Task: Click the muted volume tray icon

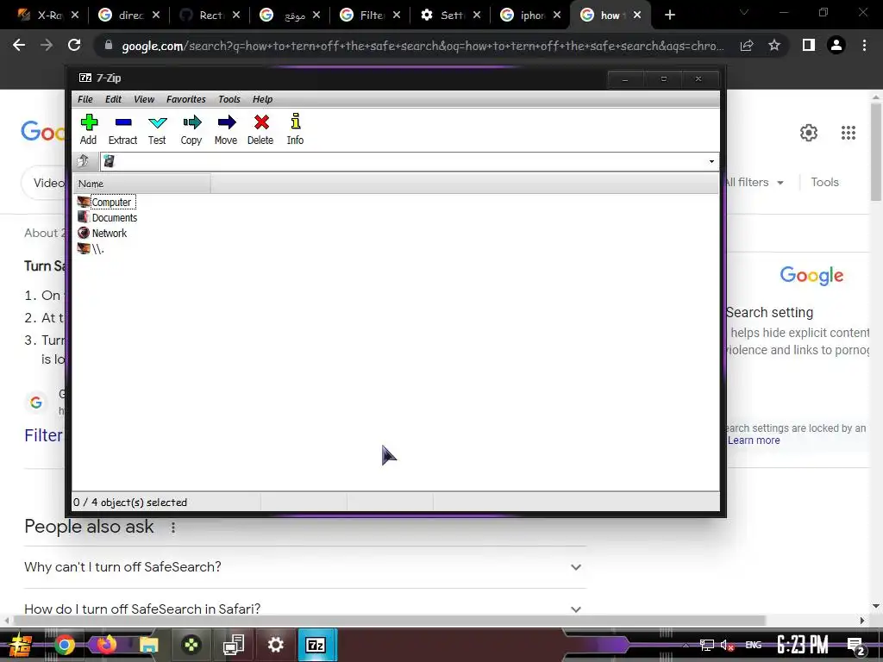Action: pos(727,645)
